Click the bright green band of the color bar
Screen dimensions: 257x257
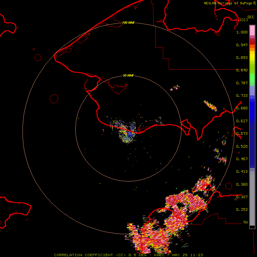[252, 78]
